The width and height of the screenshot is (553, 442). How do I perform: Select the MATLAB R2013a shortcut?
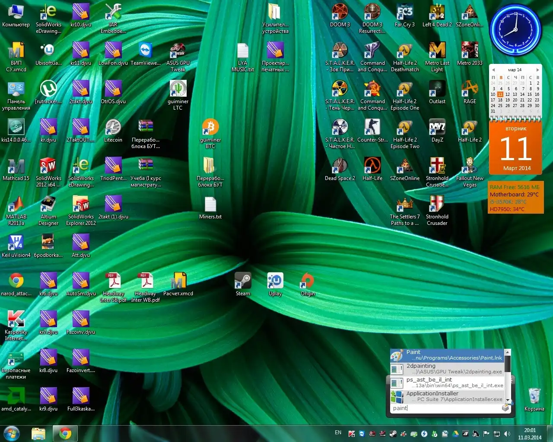click(16, 205)
